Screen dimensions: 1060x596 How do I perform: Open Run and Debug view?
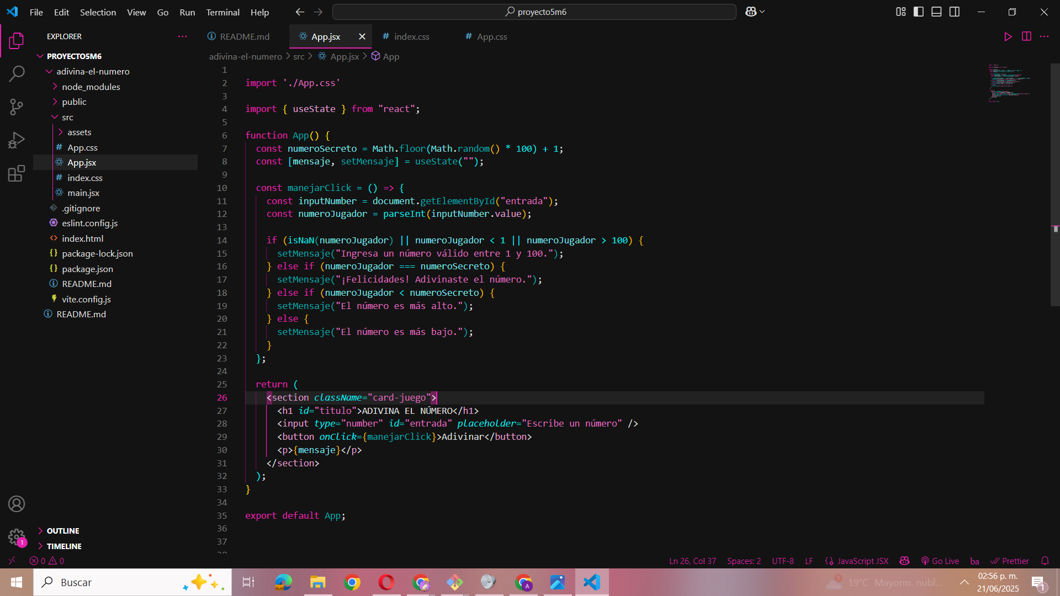(x=17, y=140)
